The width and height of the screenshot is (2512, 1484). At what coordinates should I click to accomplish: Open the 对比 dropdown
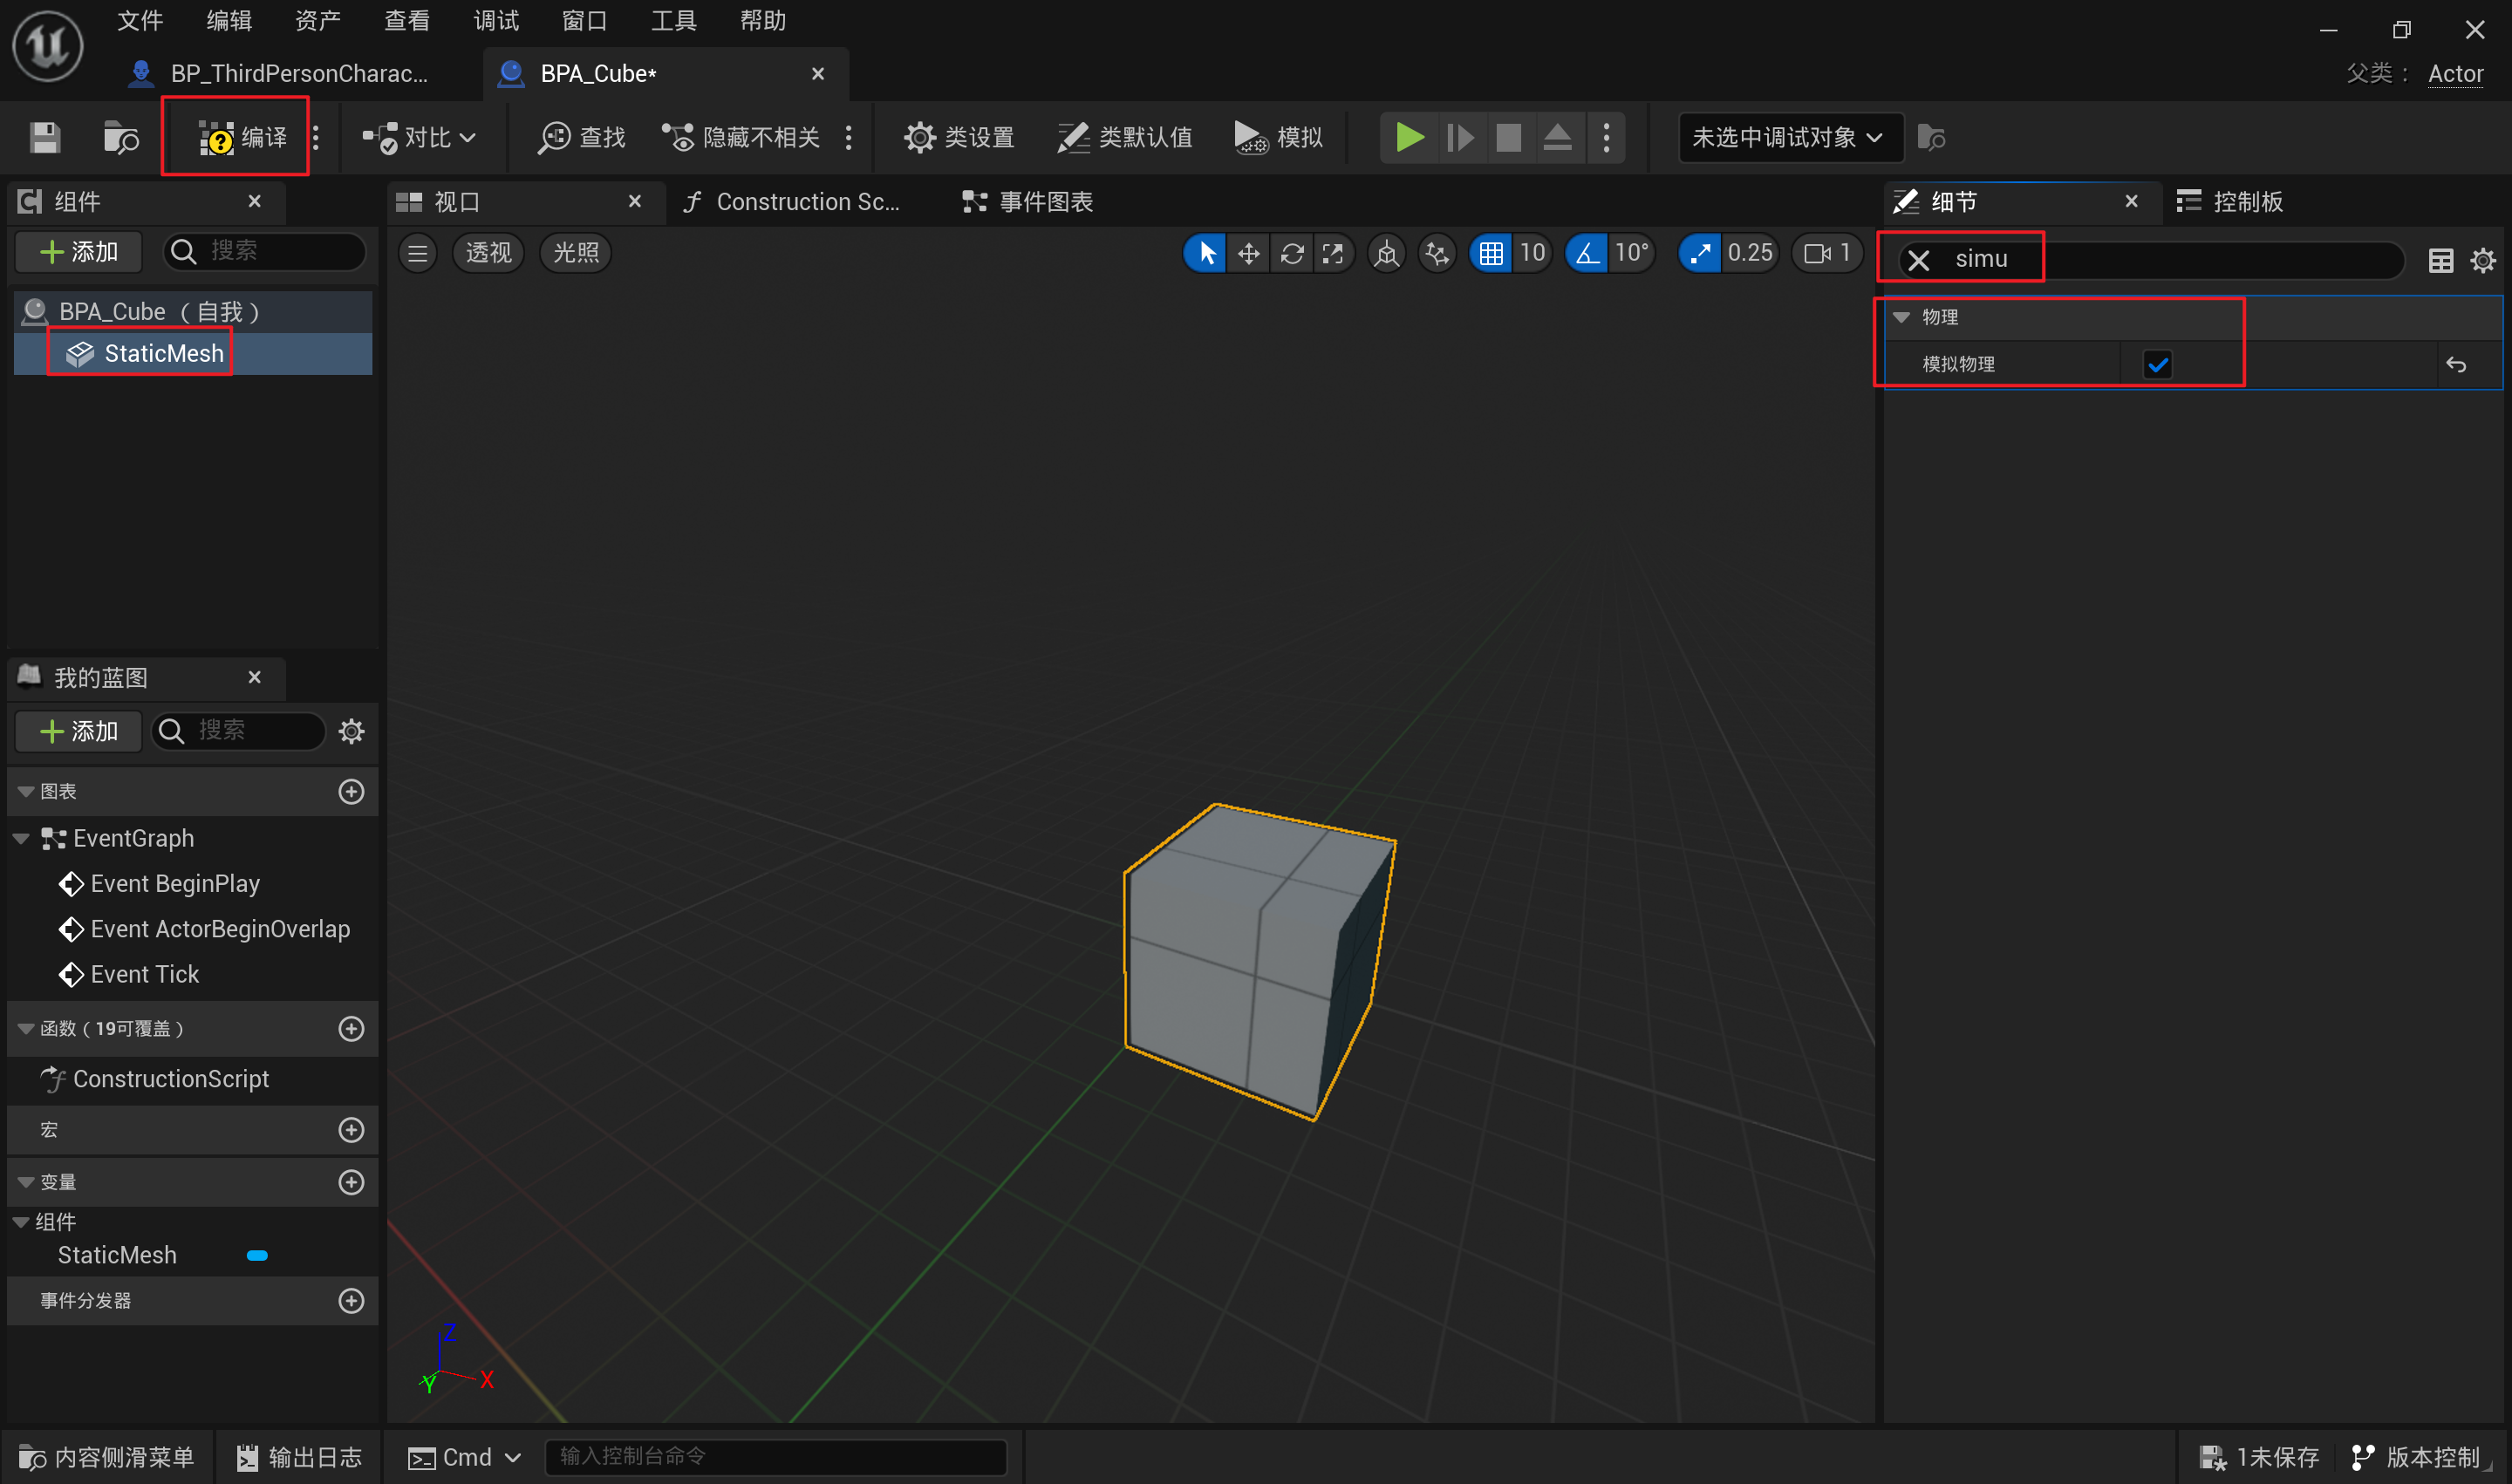click(x=420, y=137)
